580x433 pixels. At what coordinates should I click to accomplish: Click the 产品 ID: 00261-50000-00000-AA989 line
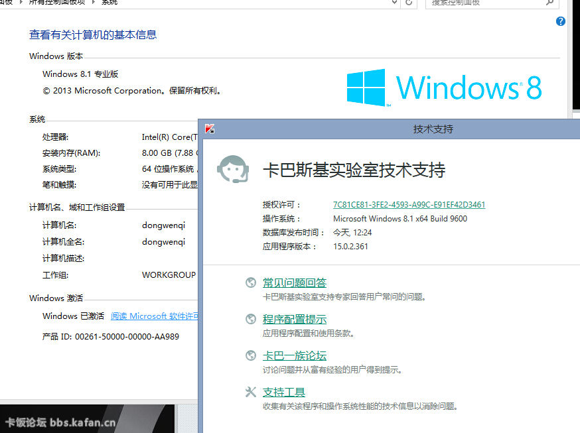[x=111, y=337]
